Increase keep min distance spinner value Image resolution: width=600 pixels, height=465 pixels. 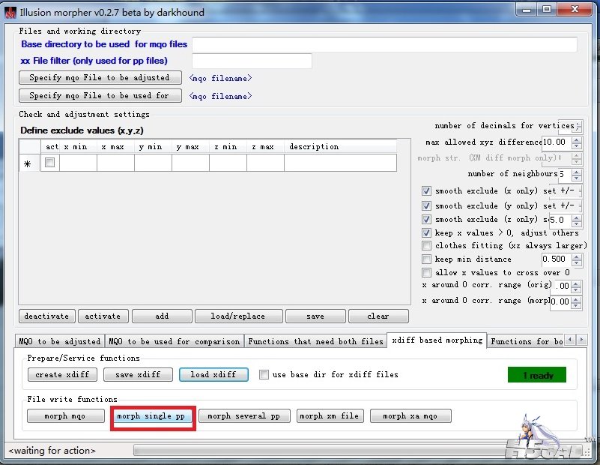point(576,256)
